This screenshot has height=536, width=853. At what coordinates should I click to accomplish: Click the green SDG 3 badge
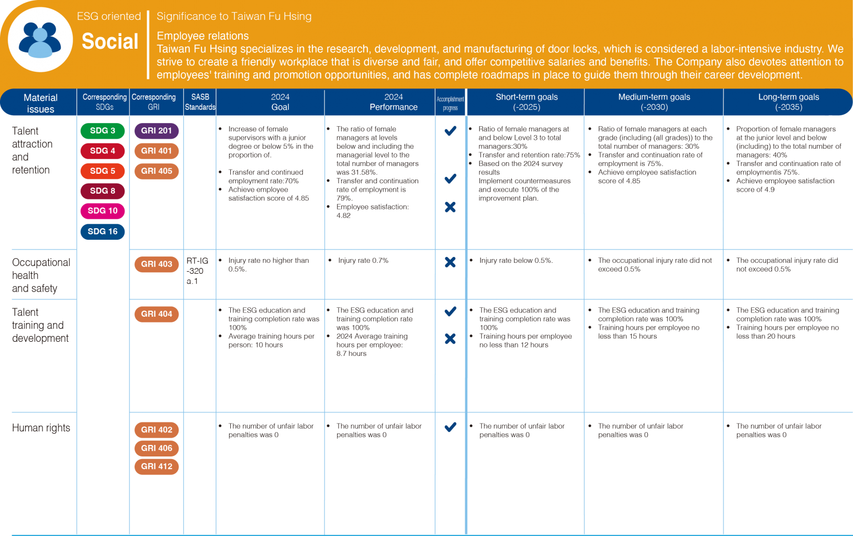pos(103,131)
